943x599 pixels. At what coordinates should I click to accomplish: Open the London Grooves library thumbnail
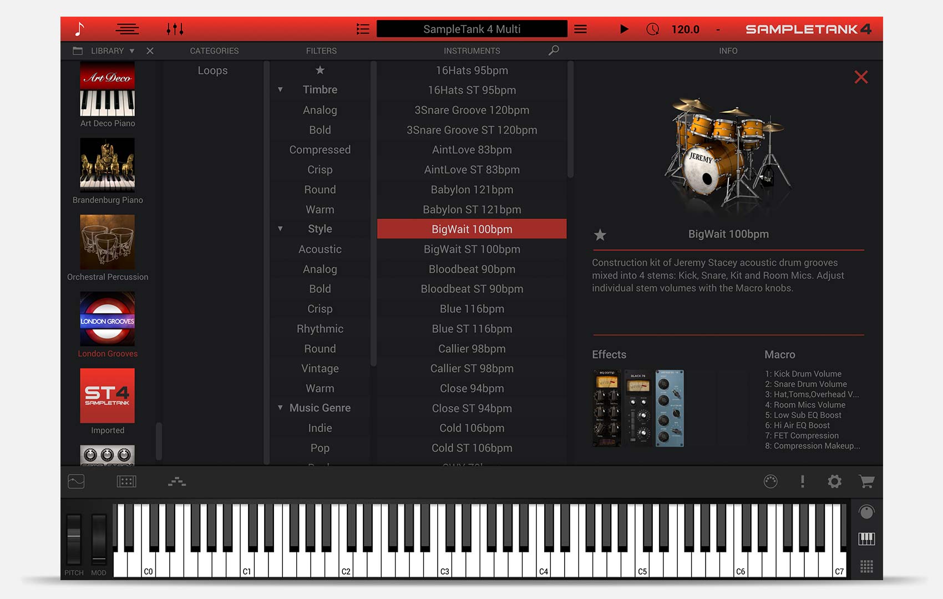coord(107,319)
